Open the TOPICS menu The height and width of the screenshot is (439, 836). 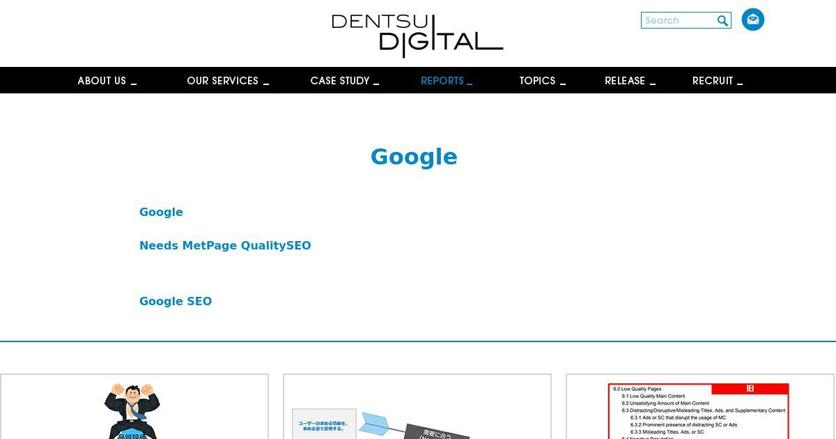point(542,81)
